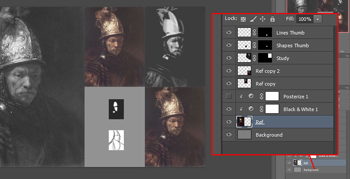Select the Posterize 1 layer name

click(295, 97)
